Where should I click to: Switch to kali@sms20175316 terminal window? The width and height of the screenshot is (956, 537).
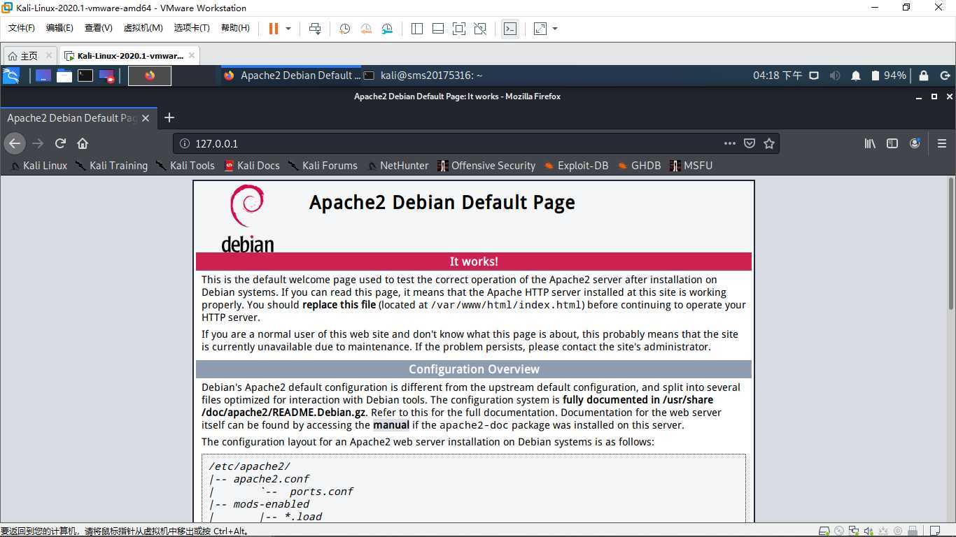click(423, 76)
